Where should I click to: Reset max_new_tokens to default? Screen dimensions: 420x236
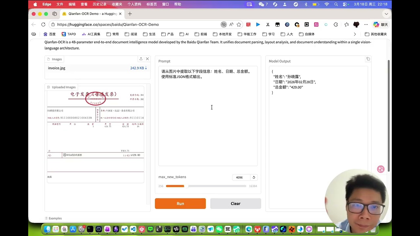click(x=254, y=177)
